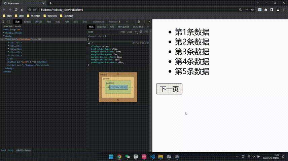Open the 官方文档 bookmarks folder
This screenshot has height=161, width=288.
click(50, 16)
